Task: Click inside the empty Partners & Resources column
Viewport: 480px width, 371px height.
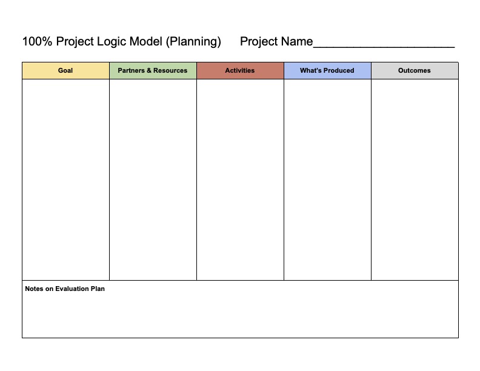Action: [153, 179]
